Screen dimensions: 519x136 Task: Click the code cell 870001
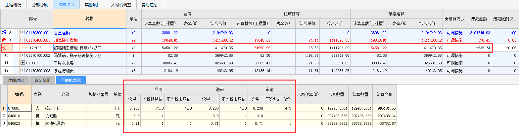(19, 108)
